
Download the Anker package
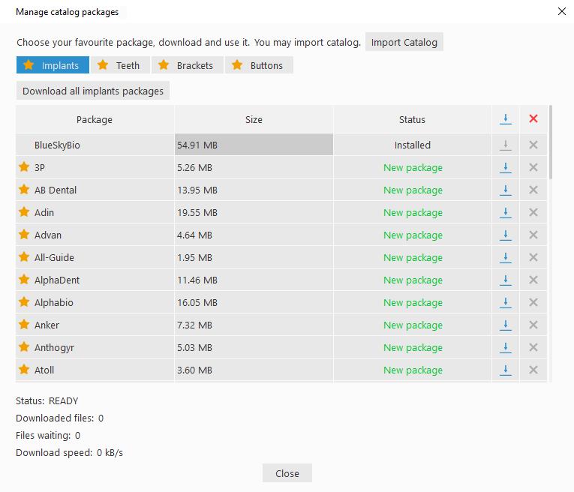pos(506,325)
